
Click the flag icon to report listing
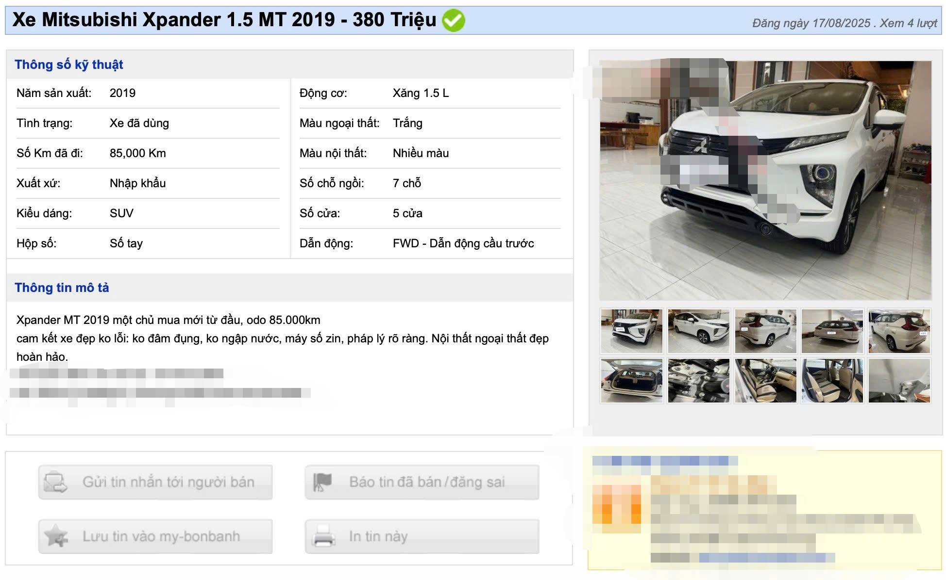322,482
